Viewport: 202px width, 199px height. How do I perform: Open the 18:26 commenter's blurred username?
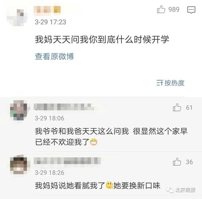(x=67, y=161)
